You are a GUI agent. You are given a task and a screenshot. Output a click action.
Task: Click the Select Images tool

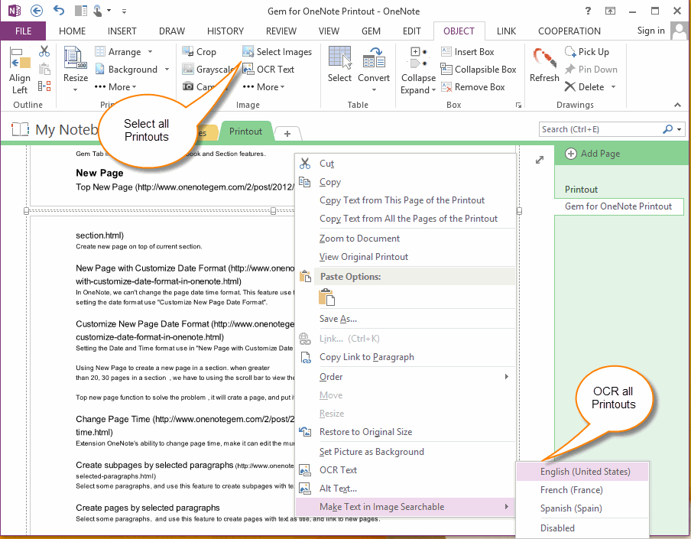277,51
